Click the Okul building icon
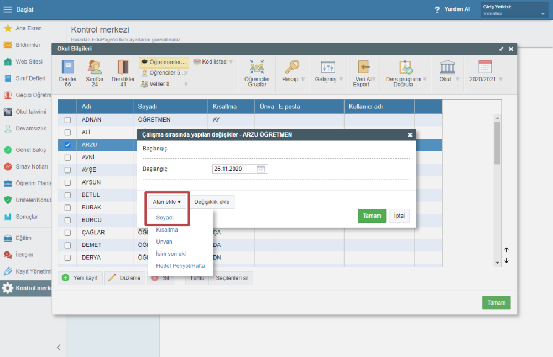 coord(447,67)
